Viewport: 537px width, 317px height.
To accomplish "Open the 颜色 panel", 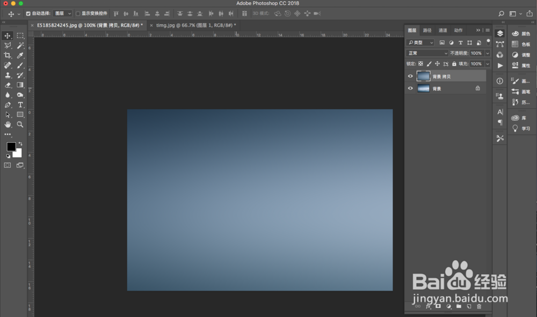I will [521, 33].
